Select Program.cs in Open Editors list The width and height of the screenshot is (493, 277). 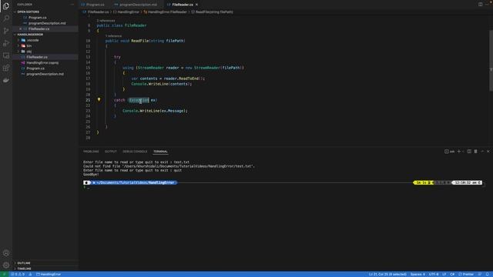pyautogui.click(x=45, y=18)
